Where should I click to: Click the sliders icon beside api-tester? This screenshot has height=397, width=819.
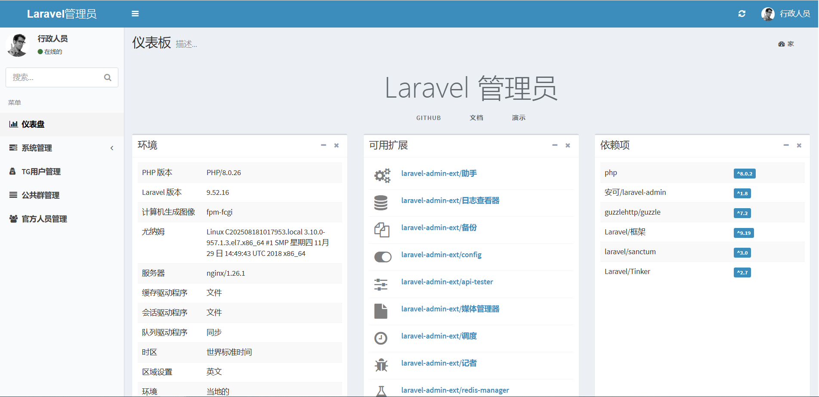381,284
